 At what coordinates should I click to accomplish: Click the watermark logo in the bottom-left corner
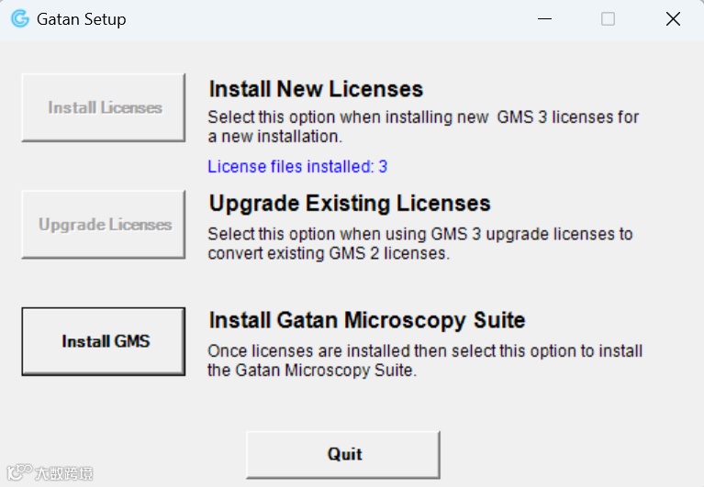(17, 473)
